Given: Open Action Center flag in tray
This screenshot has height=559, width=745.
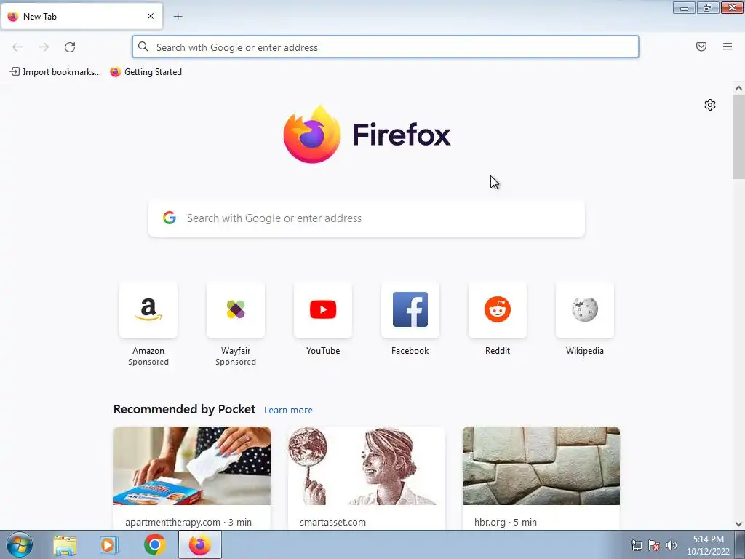Looking at the screenshot, I should tap(654, 545).
